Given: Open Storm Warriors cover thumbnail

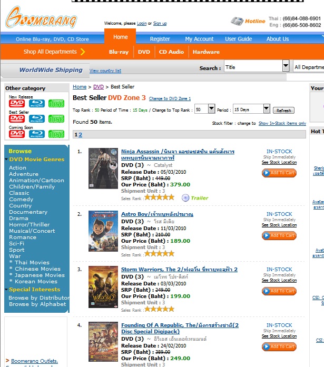Looking at the screenshot, I should pyautogui.click(x=103, y=287).
